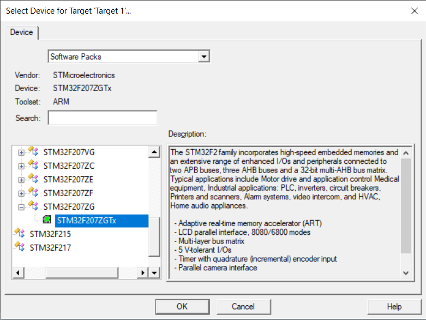Click the Device value STM32F207ZGTx label
Screen dimensions: 426x320
pos(82,88)
